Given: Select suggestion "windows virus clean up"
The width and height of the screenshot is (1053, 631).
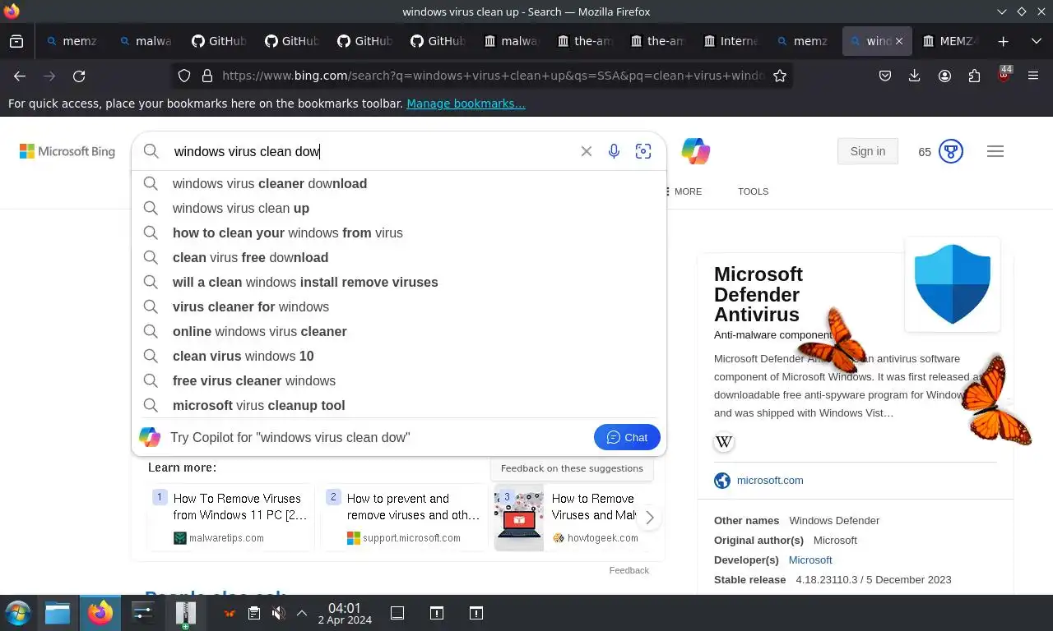Looking at the screenshot, I should tap(399, 208).
